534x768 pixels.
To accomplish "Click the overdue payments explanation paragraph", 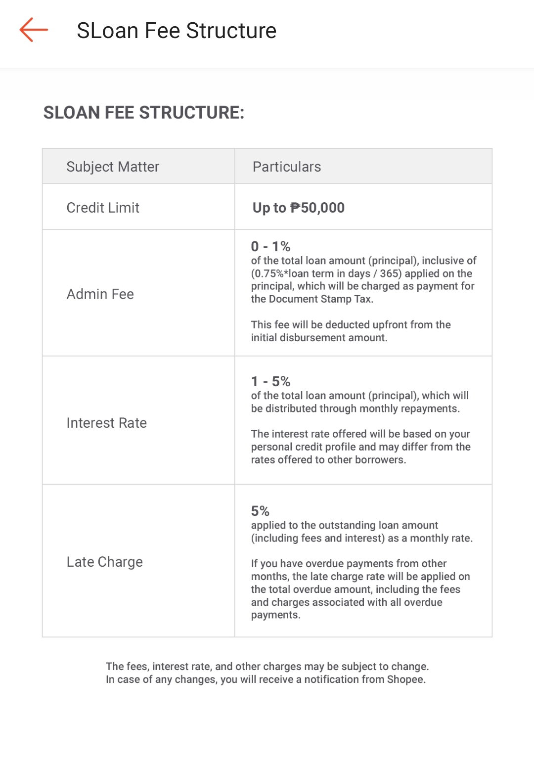I will [360, 589].
